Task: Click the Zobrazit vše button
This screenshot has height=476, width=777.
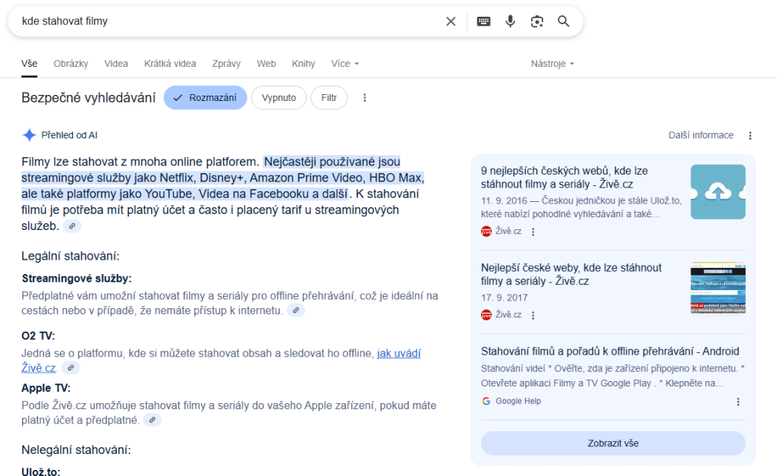Action: pos(613,443)
